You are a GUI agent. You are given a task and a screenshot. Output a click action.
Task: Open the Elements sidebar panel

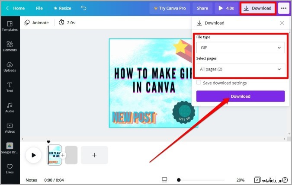tap(10, 46)
